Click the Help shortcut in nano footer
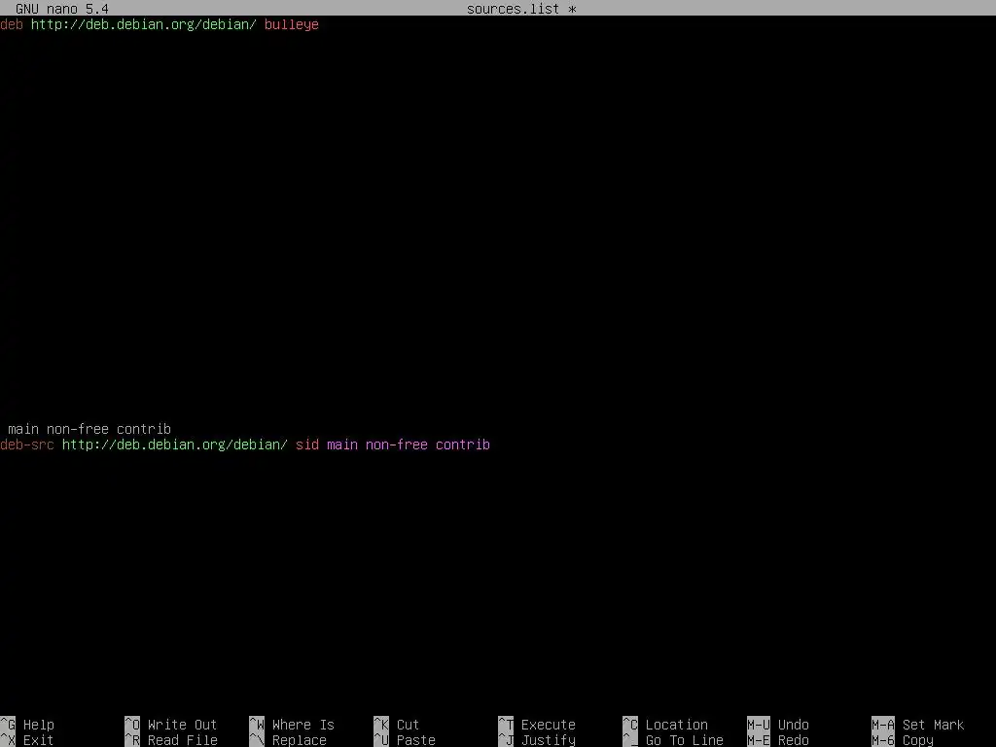Viewport: 996px width, 747px height. 39,725
